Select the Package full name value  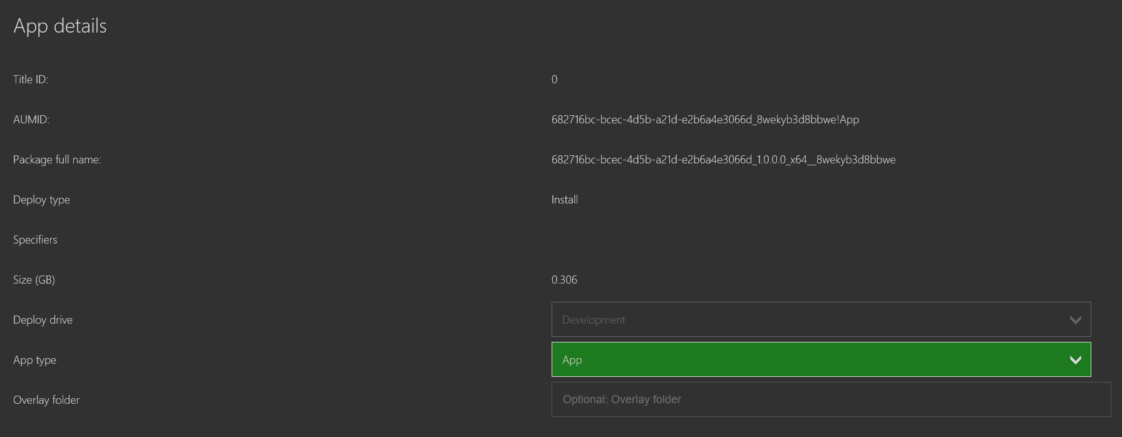click(723, 160)
